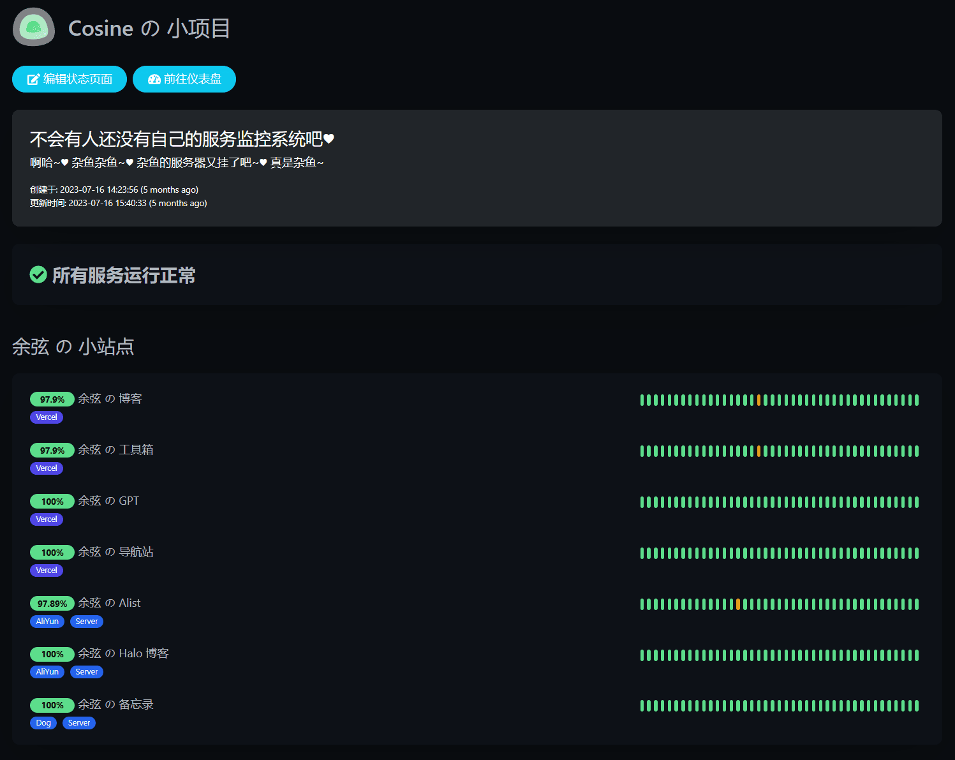The width and height of the screenshot is (955, 760).
Task: Open the 余弦 の 工具箱 monitor link
Action: (x=115, y=450)
